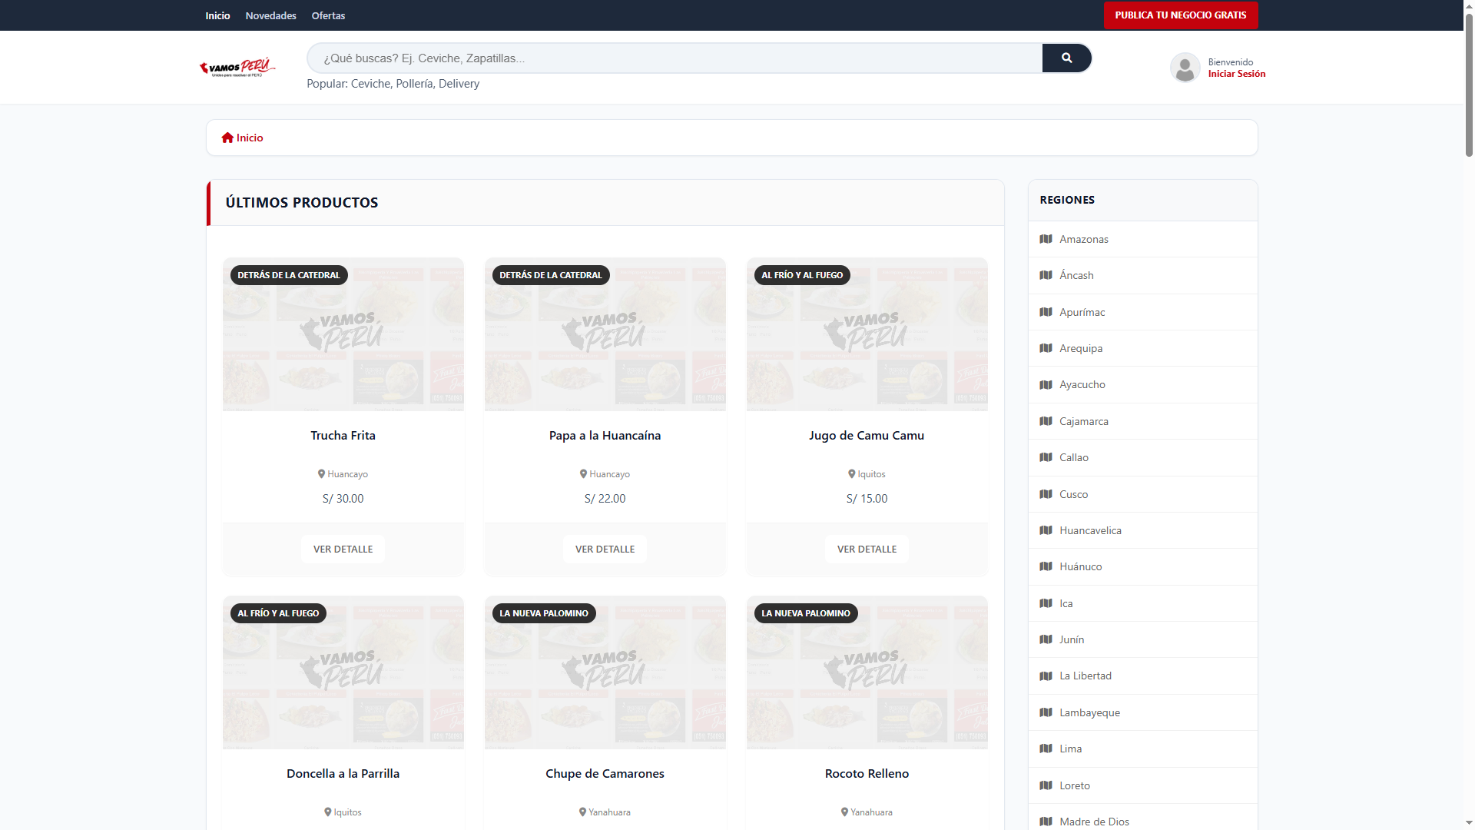The image size is (1475, 830).
Task: Open the Lima region link
Action: tap(1142, 749)
